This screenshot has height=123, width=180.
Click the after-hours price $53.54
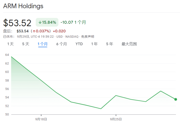[22, 31]
